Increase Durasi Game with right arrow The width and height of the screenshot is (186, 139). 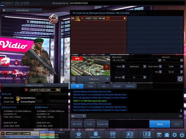pos(182,66)
